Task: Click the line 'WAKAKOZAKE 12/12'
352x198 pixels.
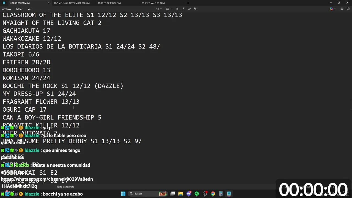Action: coord(32,38)
